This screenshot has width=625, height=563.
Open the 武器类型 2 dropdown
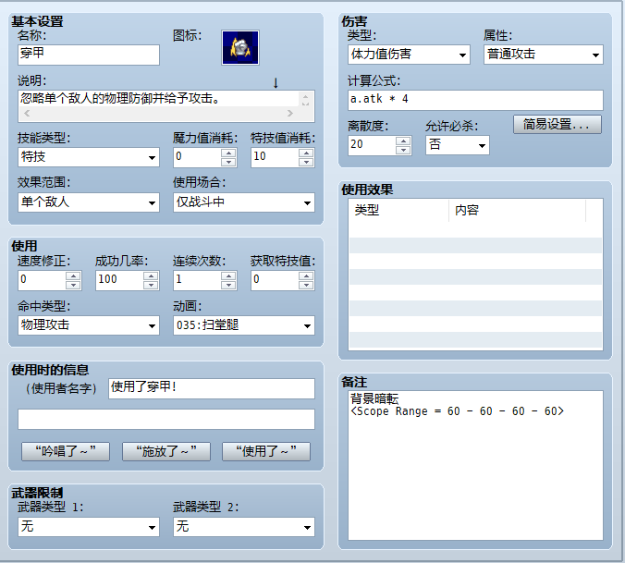244,527
